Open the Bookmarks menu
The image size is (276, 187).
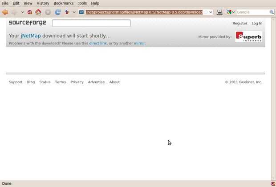coord(63,4)
